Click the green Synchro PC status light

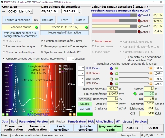86,27
